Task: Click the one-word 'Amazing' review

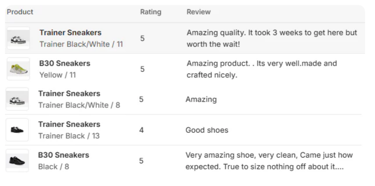Action: point(201,99)
